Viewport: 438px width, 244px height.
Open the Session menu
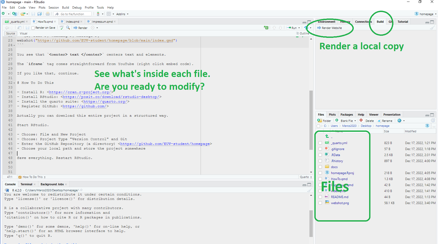53,8
